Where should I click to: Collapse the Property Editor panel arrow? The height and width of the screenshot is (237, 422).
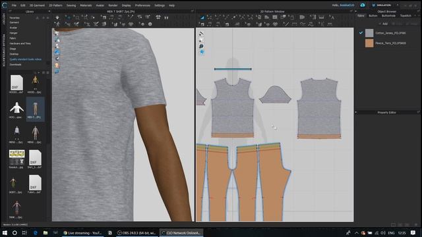(356, 113)
